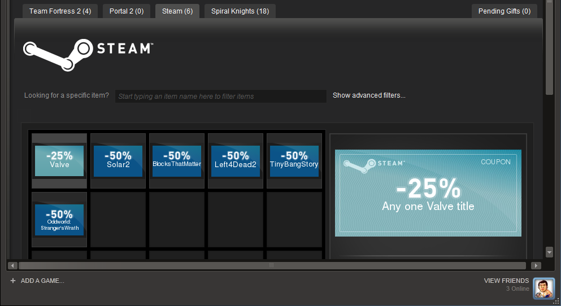Image resolution: width=561 pixels, height=306 pixels.
Task: Click the horizontal scrollbar thumb
Action: coord(272,265)
